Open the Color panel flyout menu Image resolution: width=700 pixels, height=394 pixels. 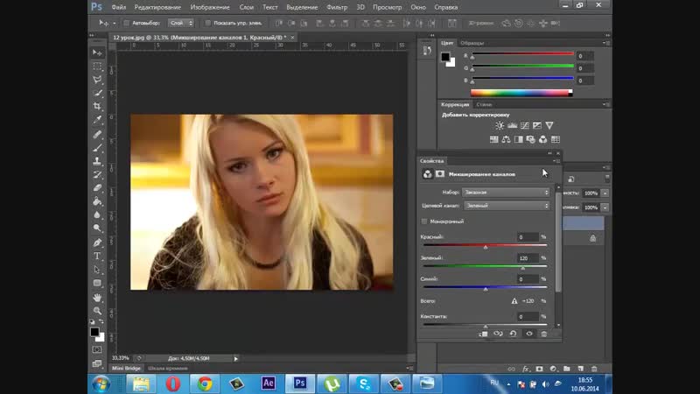[x=606, y=43]
